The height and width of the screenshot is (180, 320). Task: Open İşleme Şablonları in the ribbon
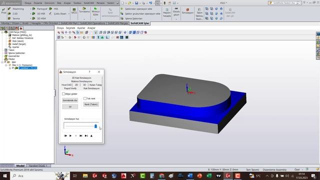pos(131,18)
